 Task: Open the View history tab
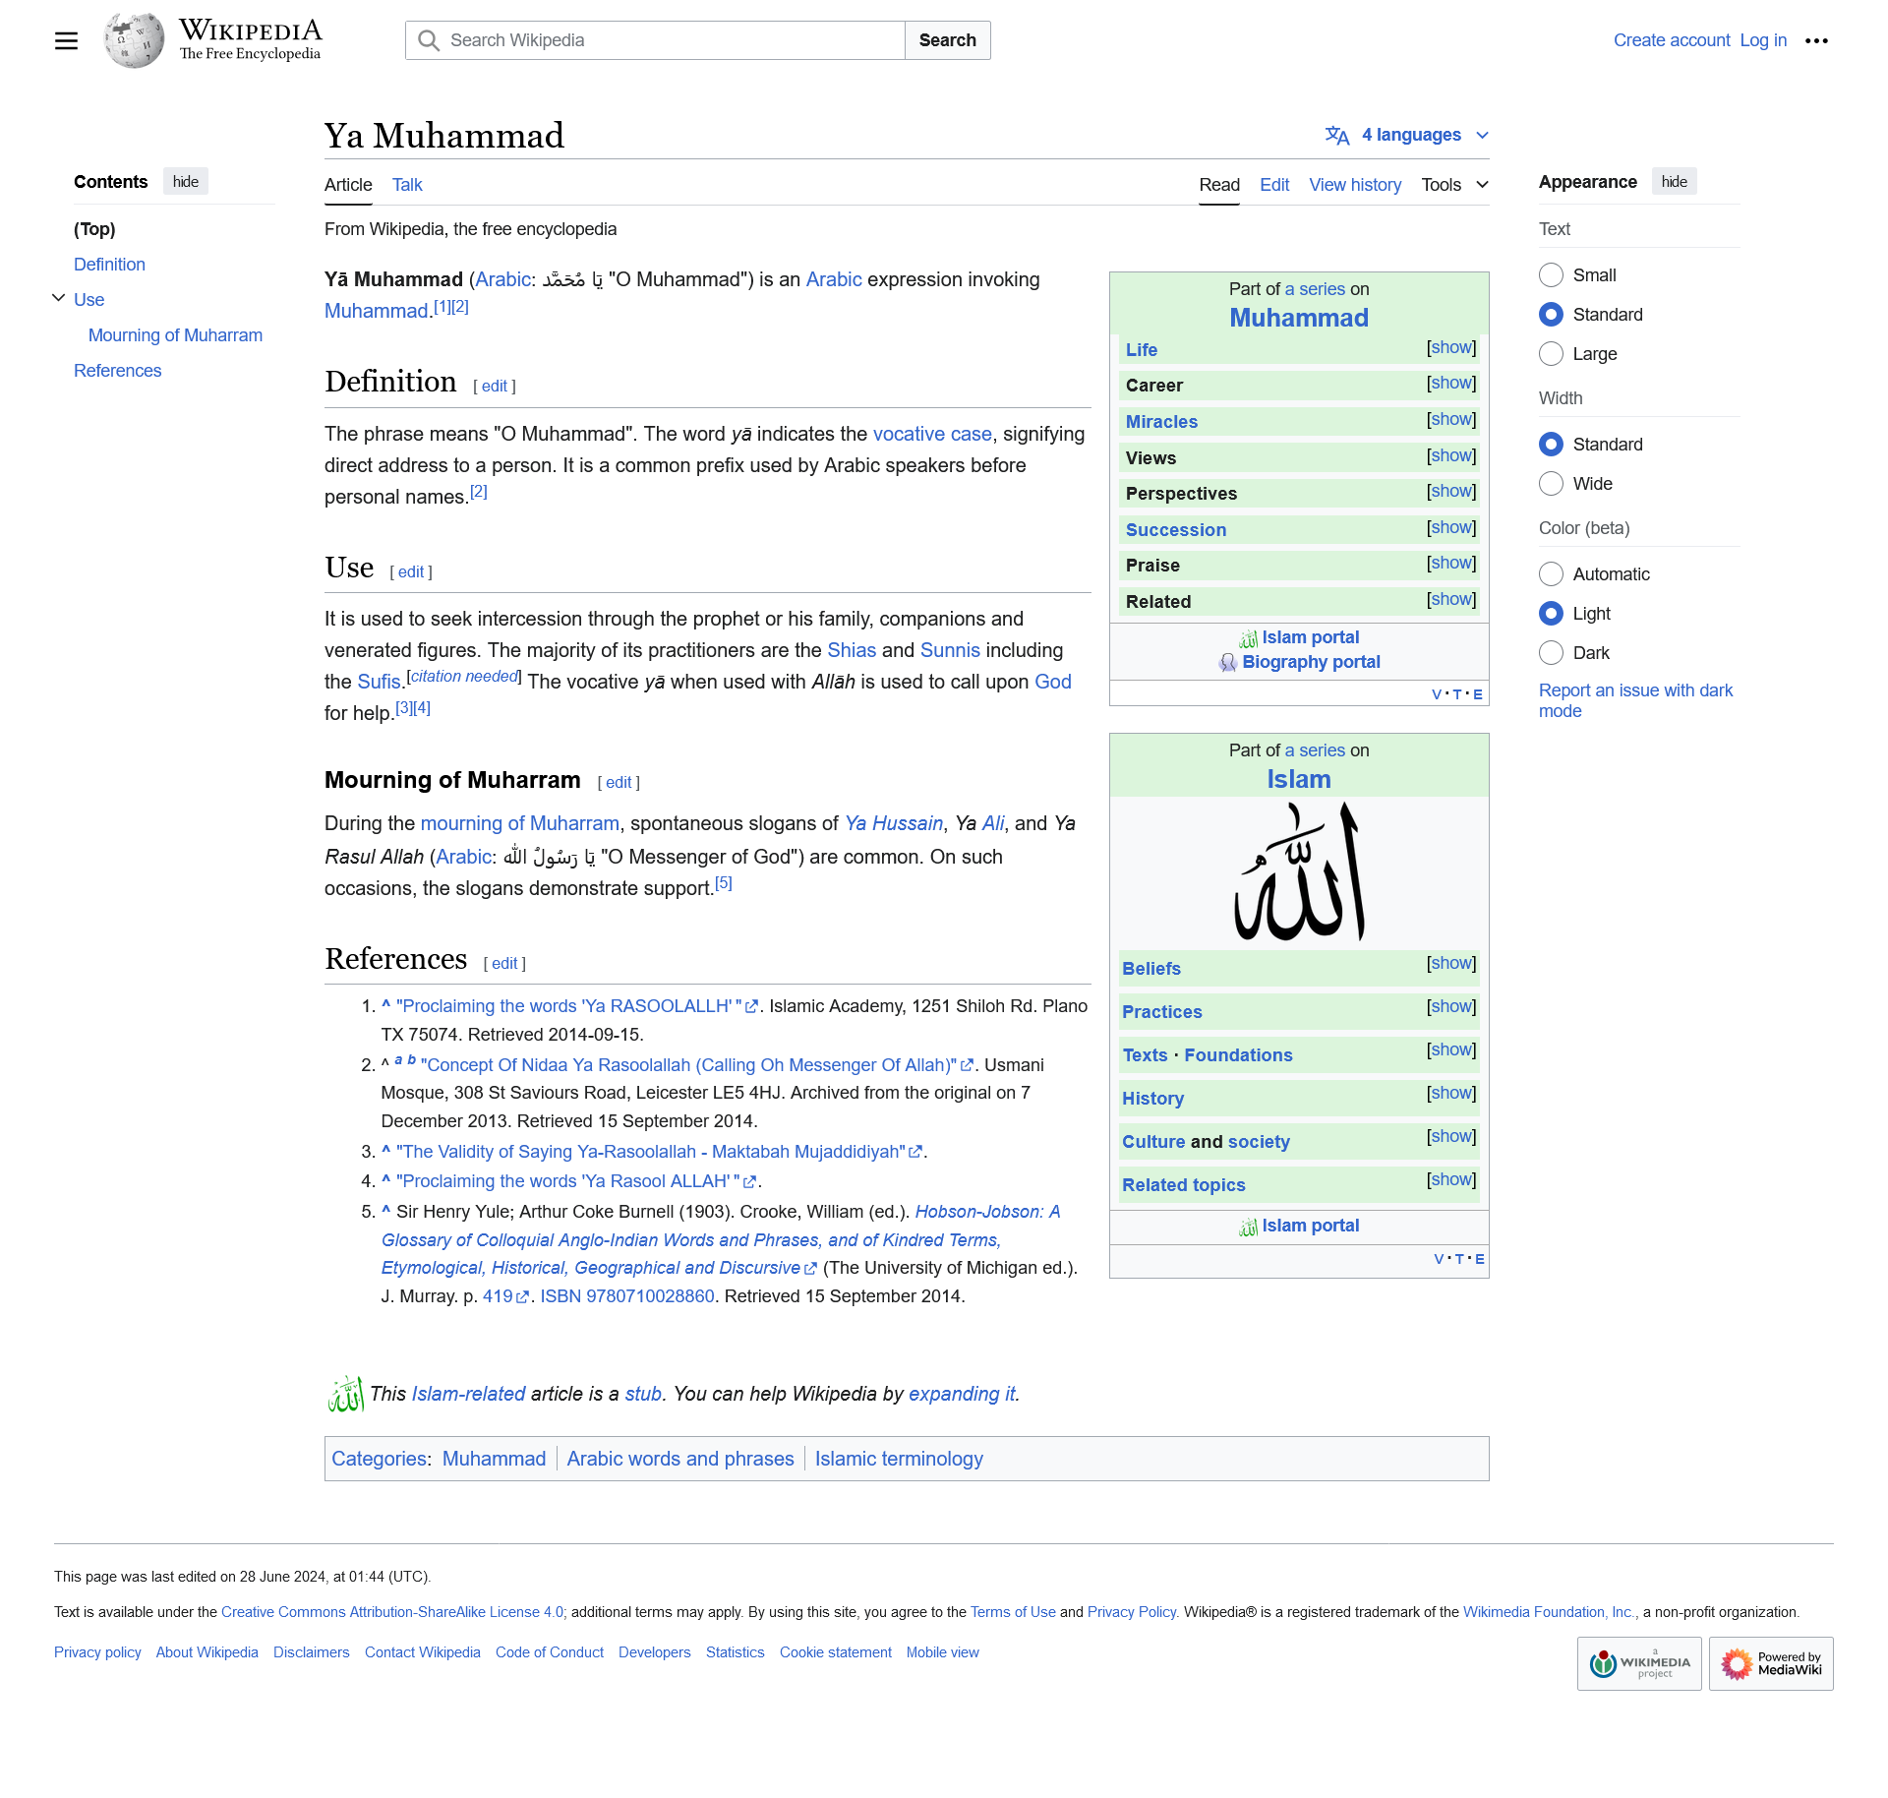tap(1354, 185)
